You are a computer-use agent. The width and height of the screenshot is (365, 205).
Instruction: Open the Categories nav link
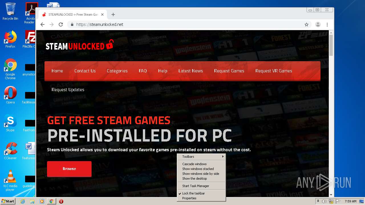click(117, 71)
